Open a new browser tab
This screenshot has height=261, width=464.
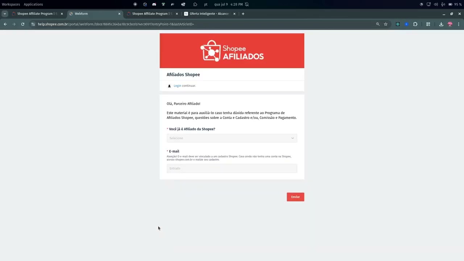pos(243,14)
